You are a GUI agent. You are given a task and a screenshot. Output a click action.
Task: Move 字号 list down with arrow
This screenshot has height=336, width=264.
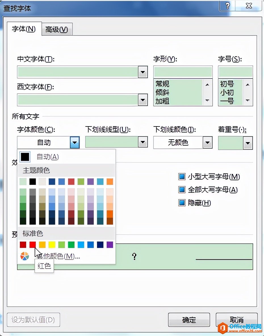[248, 100]
